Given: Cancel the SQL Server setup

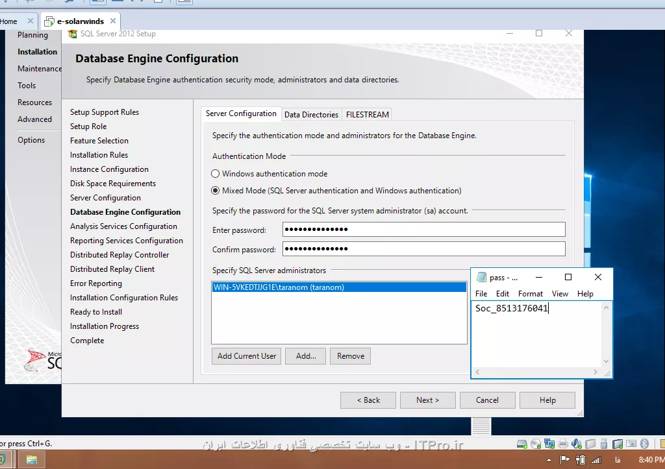Looking at the screenshot, I should (487, 400).
